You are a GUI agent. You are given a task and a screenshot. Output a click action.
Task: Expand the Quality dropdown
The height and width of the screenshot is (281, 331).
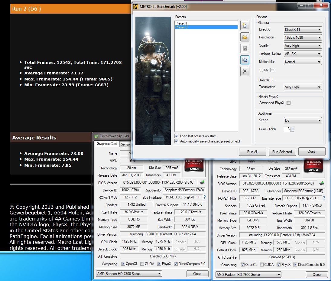click(x=303, y=46)
